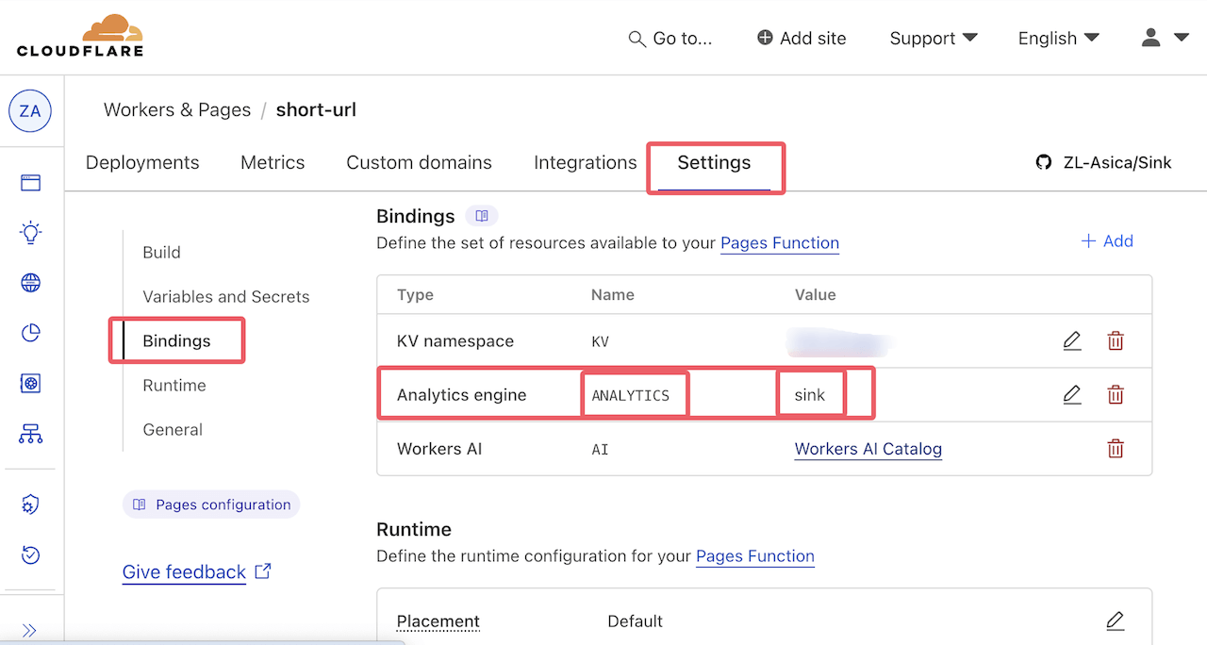1207x645 pixels.
Task: Open the pie chart Analytics sidebar icon
Action: [30, 333]
